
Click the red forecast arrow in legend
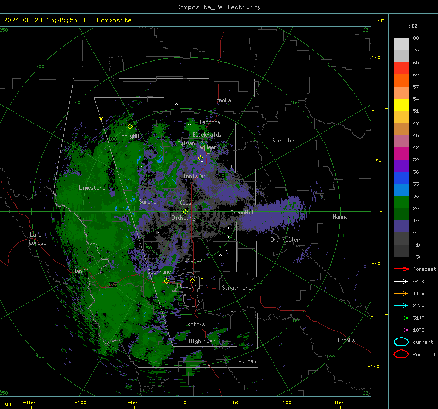coord(401,269)
